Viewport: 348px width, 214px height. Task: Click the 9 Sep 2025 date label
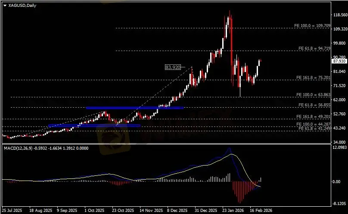click(x=67, y=210)
